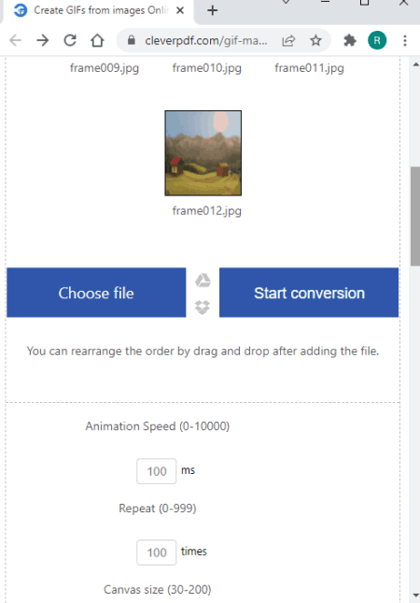420x603 pixels.
Task: Bookmark this page with star icon
Action: [315, 40]
